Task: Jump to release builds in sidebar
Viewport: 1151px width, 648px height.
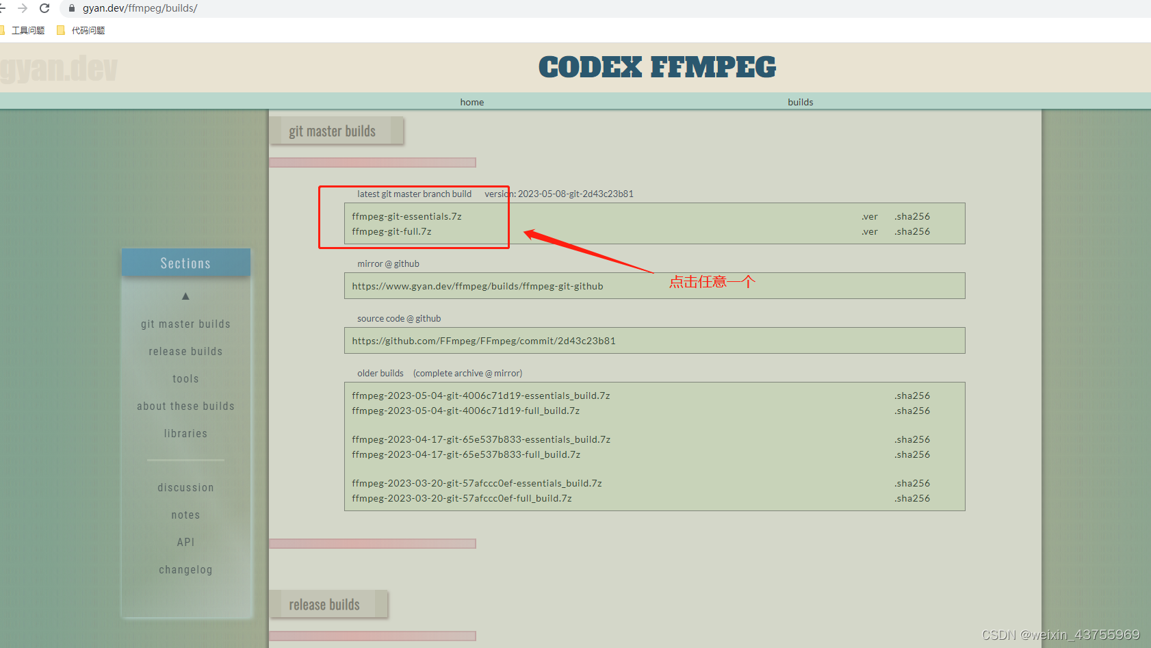Action: (185, 351)
